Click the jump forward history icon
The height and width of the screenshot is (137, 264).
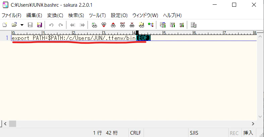[x=82, y=25]
